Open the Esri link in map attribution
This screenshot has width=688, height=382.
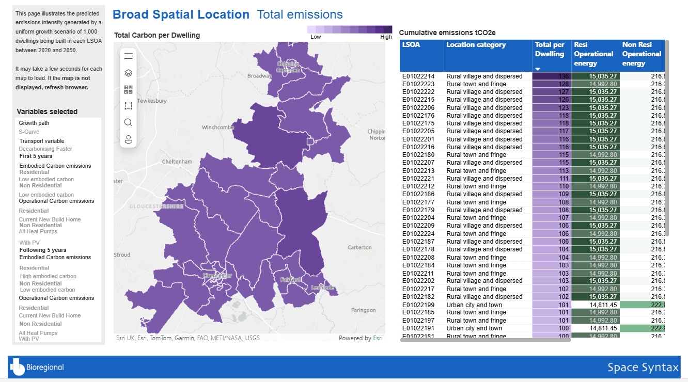coord(378,339)
